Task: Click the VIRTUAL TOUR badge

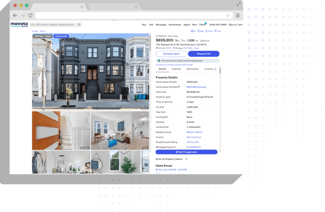Action: [x=42, y=36]
